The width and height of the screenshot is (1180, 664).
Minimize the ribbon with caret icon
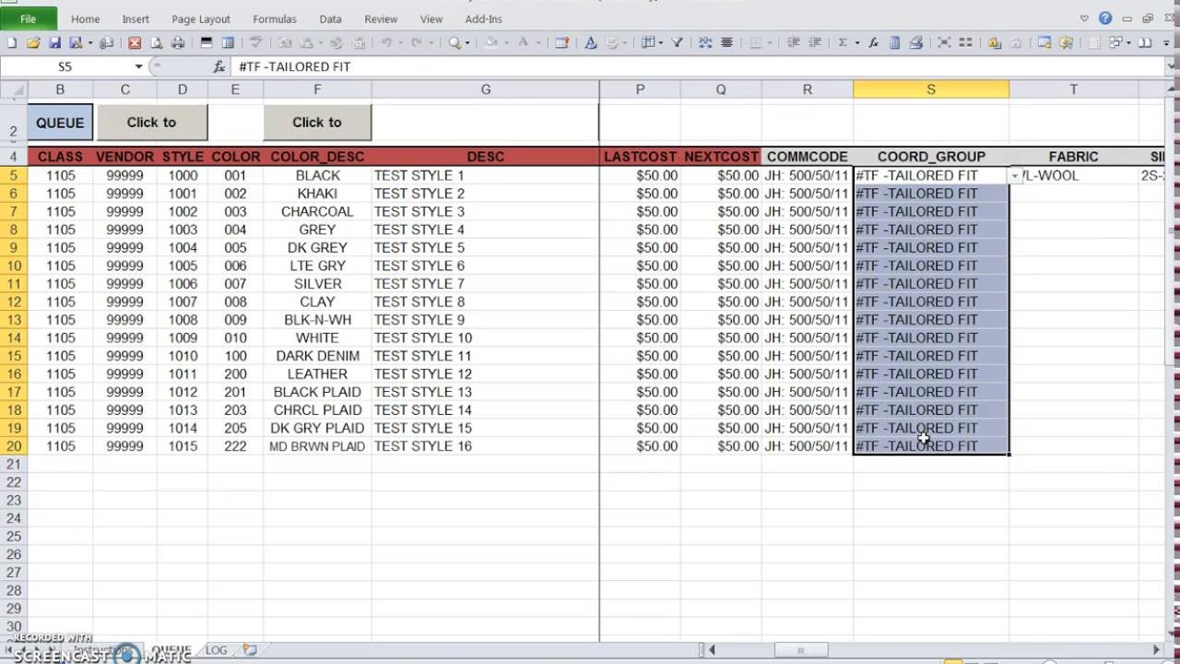pos(1084,18)
